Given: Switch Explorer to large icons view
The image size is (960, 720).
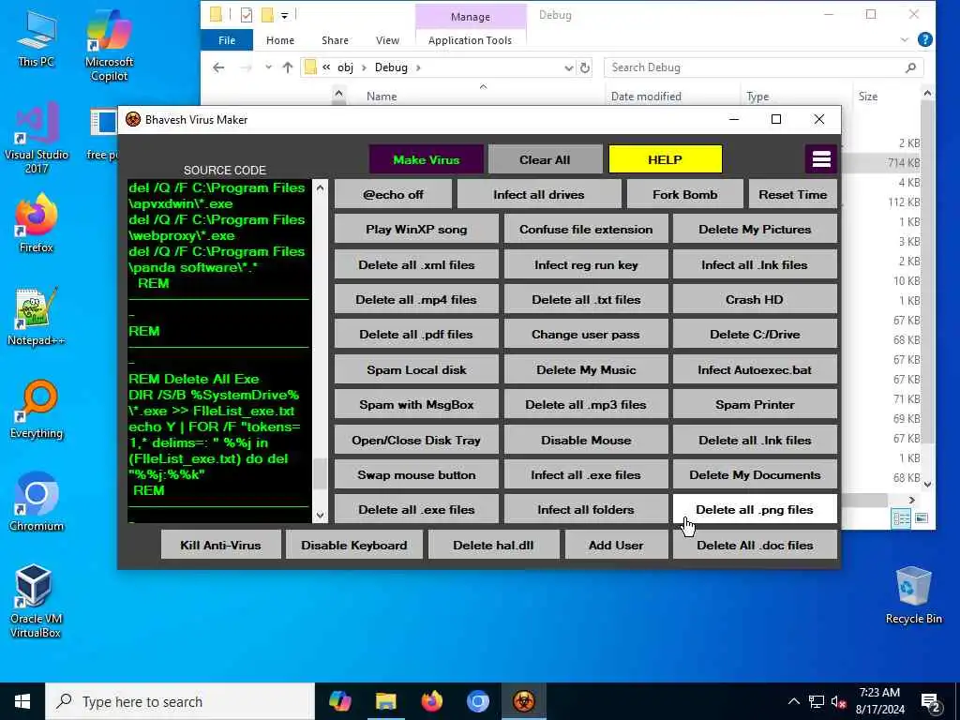Looking at the screenshot, I should pos(922,518).
